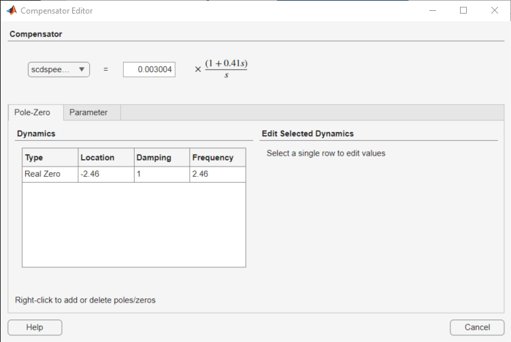The width and height of the screenshot is (511, 342).
Task: Select the Real Zero row
Action: (x=50, y=174)
